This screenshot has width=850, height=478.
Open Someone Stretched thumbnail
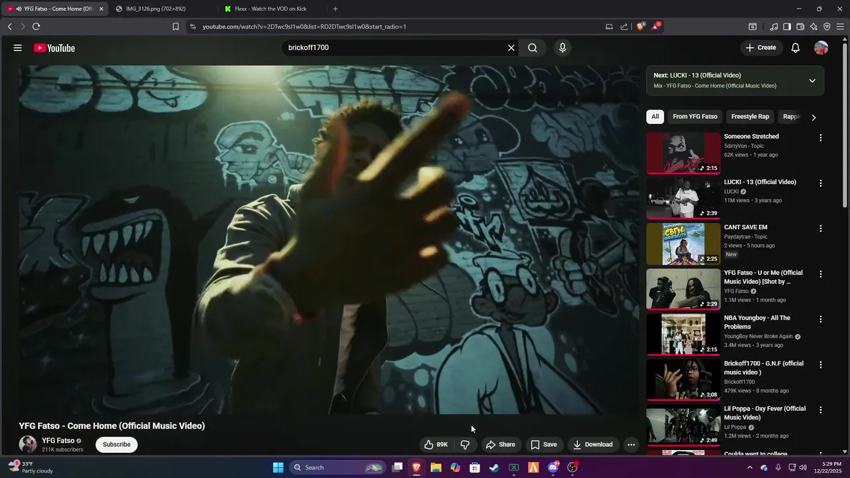click(x=683, y=153)
